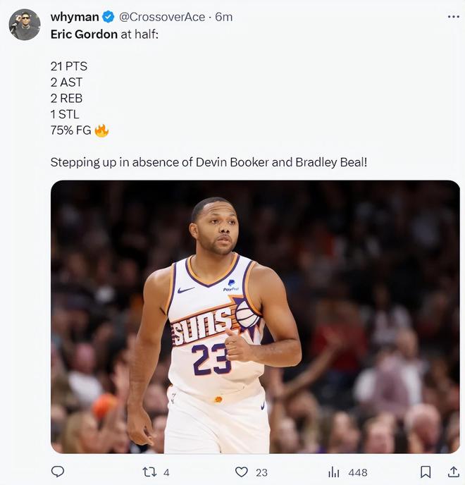Image resolution: width=465 pixels, height=485 pixels.
Task: Open the three-dot more options menu
Action: [x=453, y=16]
